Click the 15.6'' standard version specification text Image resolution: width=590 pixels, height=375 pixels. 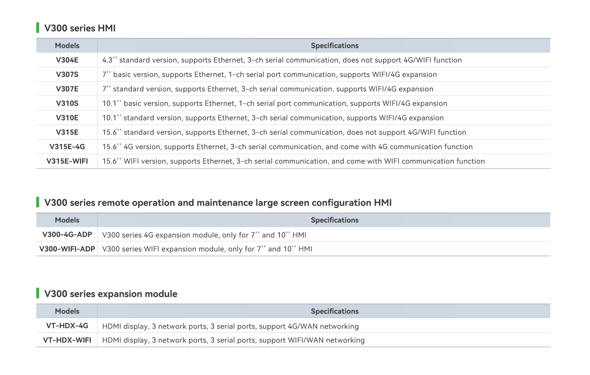pos(284,132)
